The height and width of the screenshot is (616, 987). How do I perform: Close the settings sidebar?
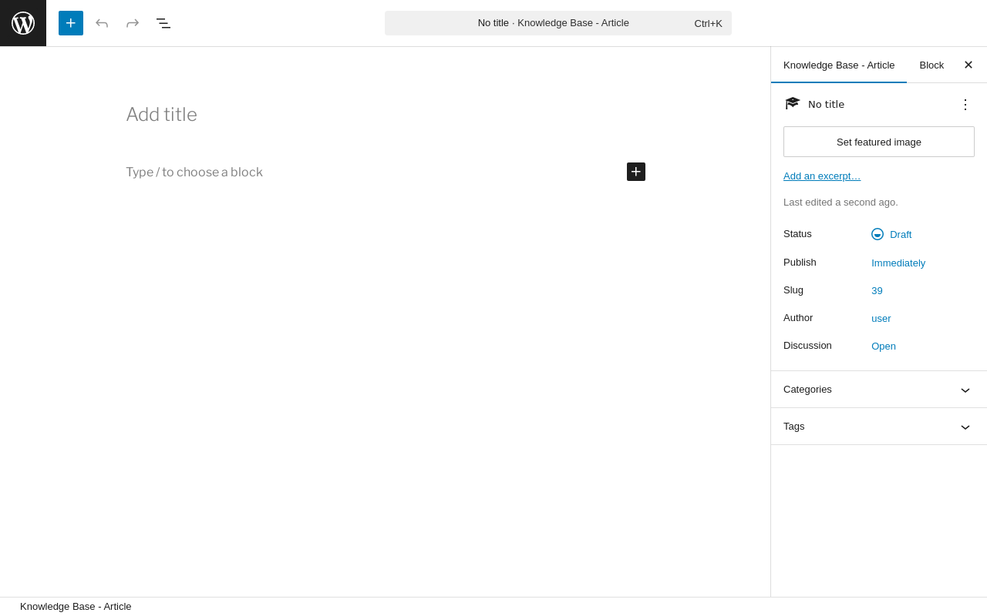[968, 65]
